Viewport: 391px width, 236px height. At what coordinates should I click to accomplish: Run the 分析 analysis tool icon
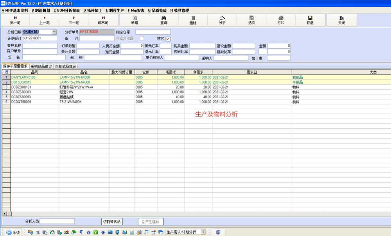(x=222, y=18)
